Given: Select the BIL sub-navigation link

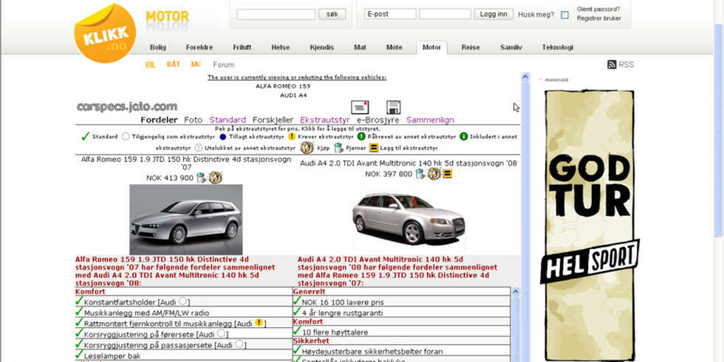Looking at the screenshot, I should (151, 65).
